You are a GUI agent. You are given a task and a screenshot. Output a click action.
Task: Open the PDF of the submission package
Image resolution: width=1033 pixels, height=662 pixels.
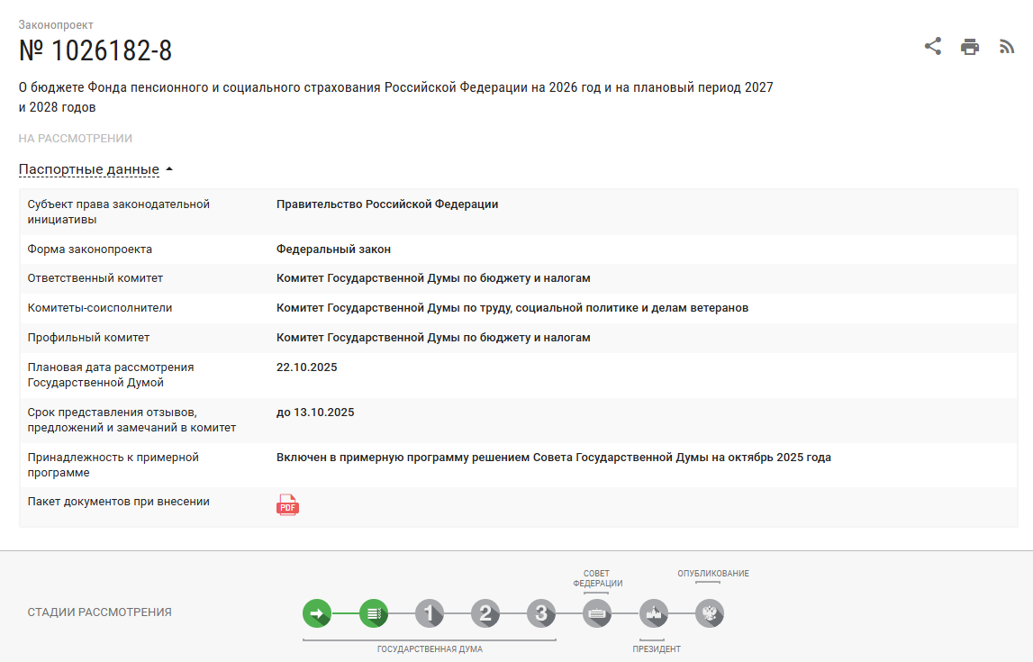point(287,506)
